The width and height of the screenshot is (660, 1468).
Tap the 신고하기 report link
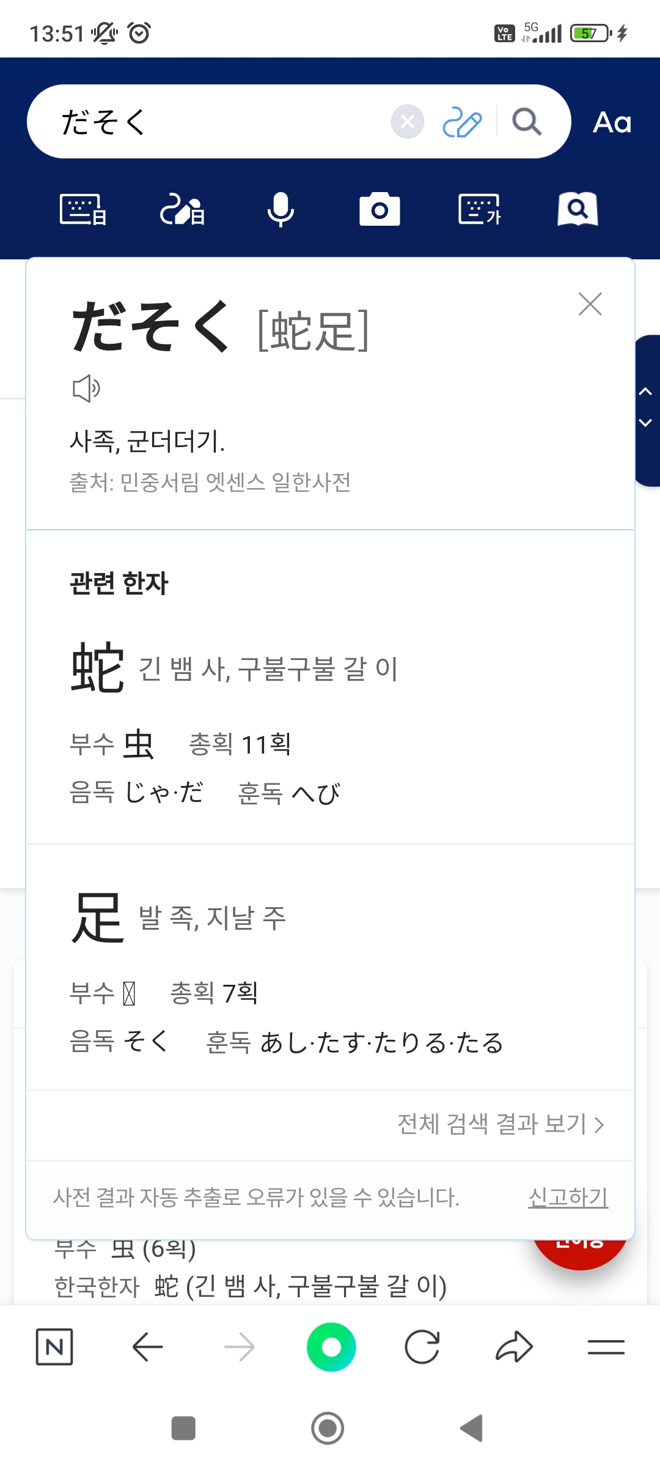(x=568, y=1198)
